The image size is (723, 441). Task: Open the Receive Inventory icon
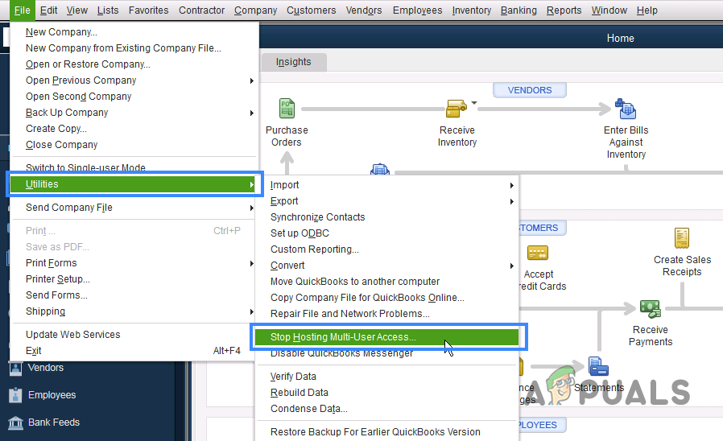(456, 109)
